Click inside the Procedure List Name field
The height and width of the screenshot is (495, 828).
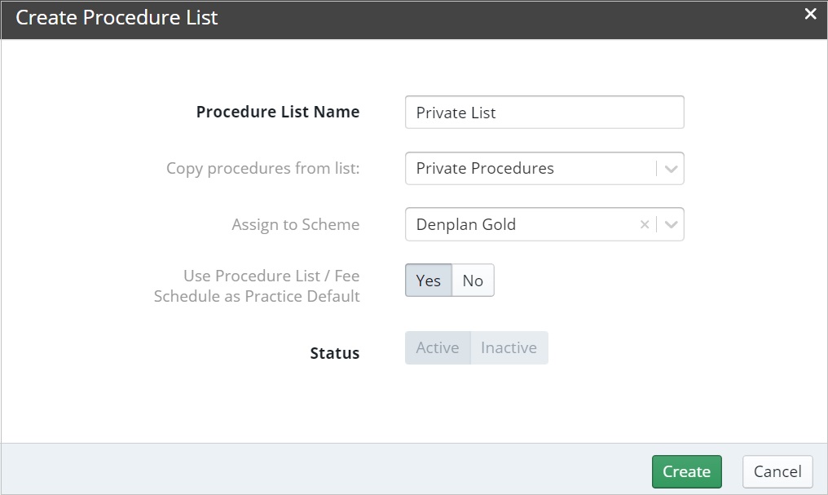coord(544,112)
